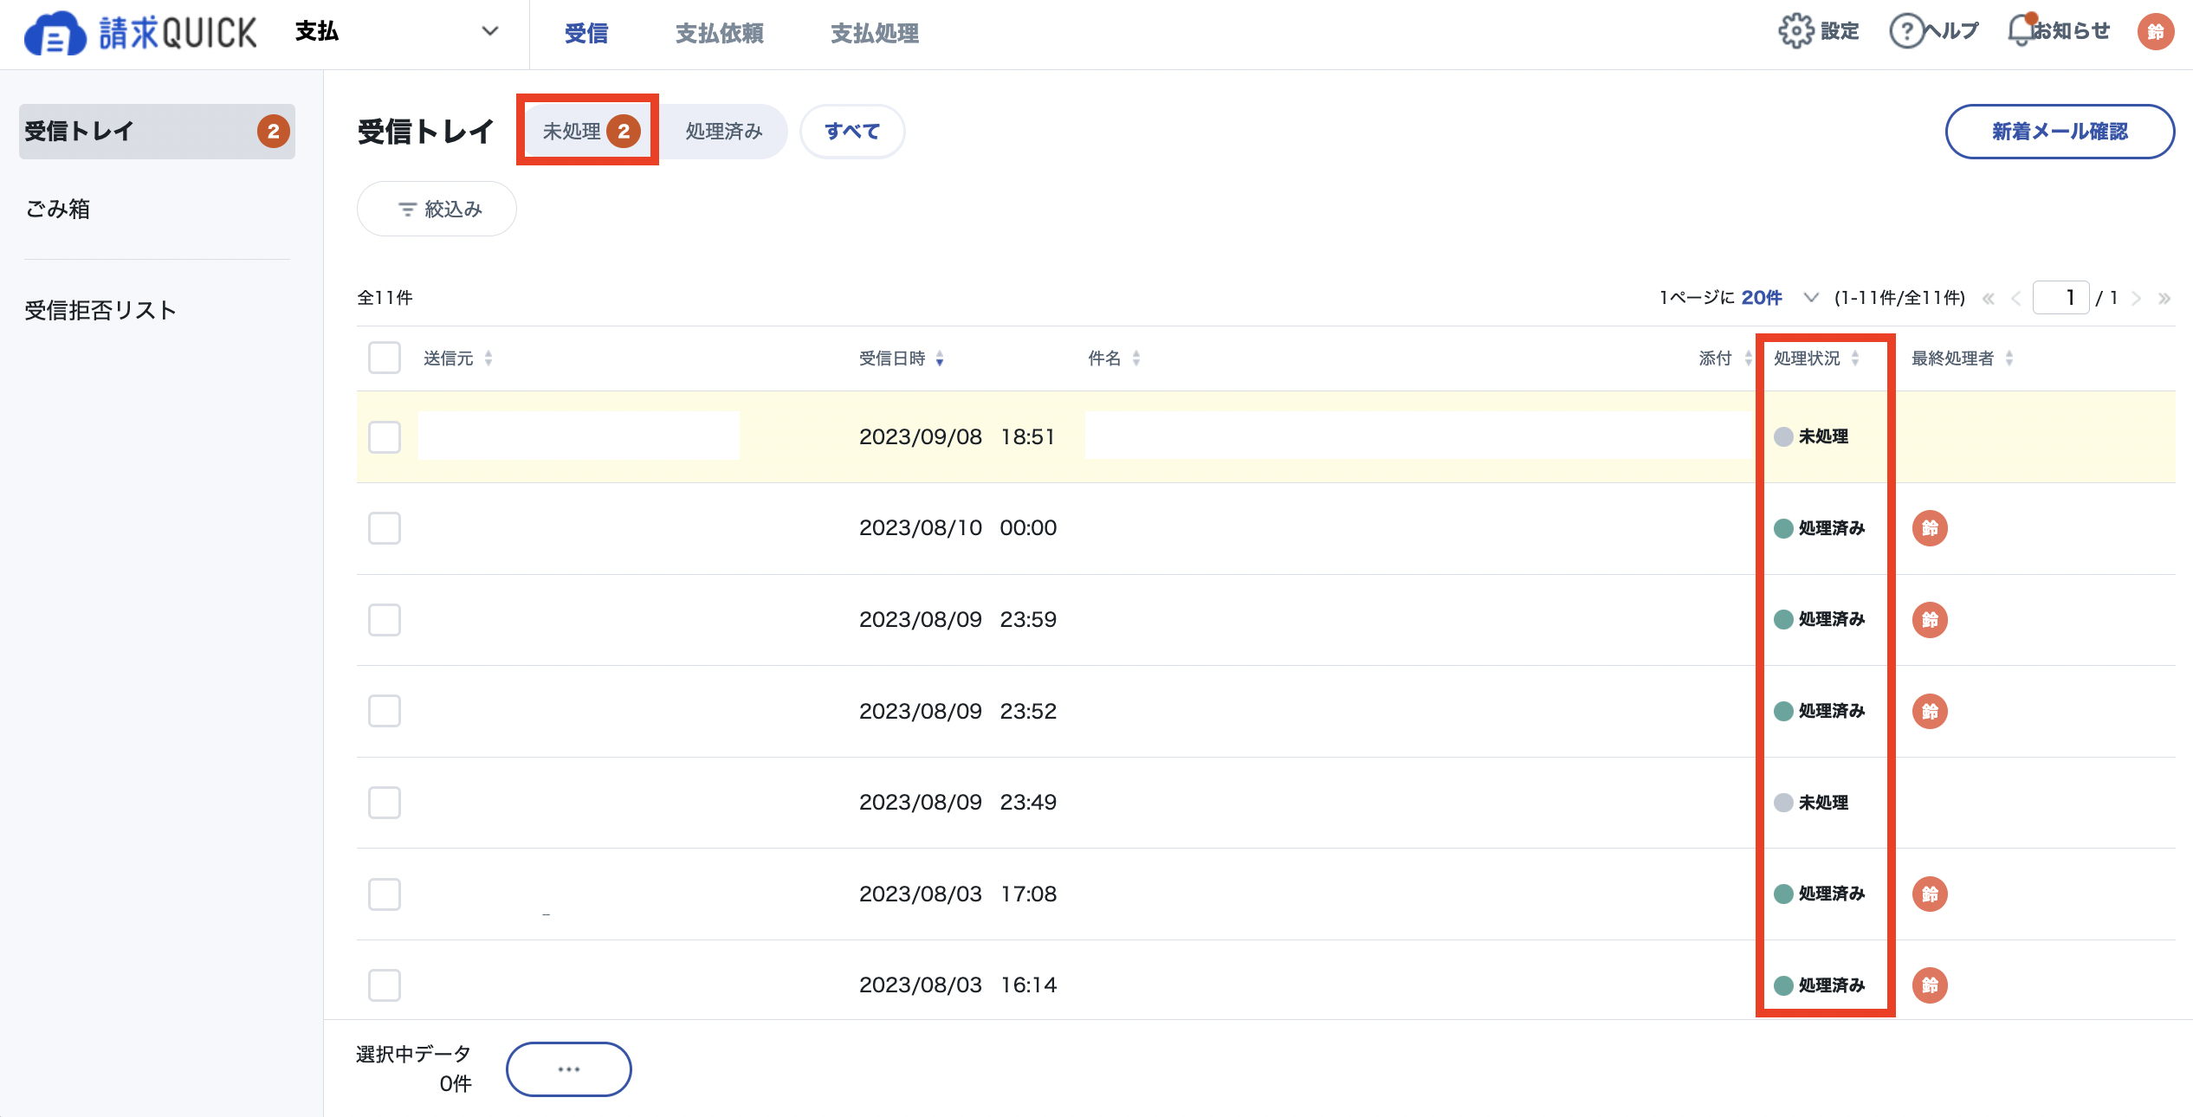Click the 受信トレイ unread badge in sidebar

click(274, 132)
